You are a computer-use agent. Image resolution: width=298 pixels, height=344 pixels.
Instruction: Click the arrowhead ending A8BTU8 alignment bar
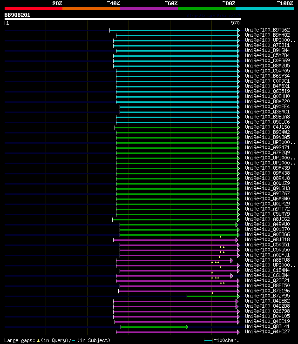pyautogui.click(x=232, y=261)
